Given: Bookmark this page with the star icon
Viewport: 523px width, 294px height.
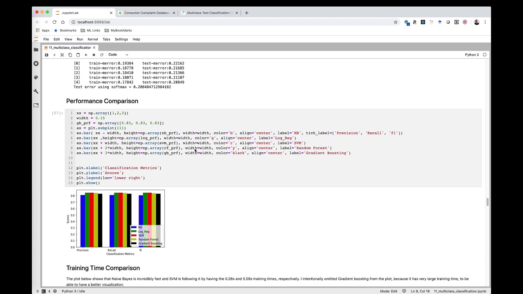Looking at the screenshot, I should point(396,22).
